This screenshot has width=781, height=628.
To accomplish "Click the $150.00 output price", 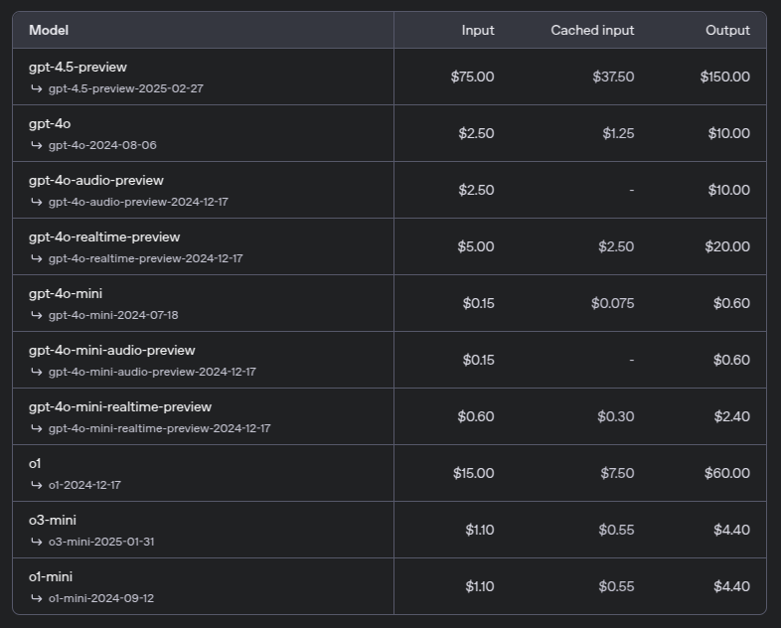I will (724, 77).
